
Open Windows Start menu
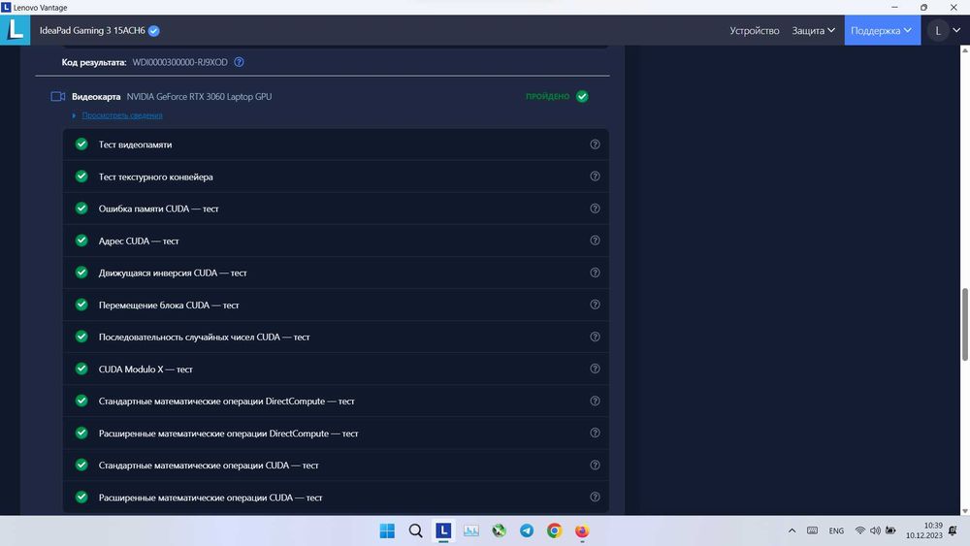point(387,530)
